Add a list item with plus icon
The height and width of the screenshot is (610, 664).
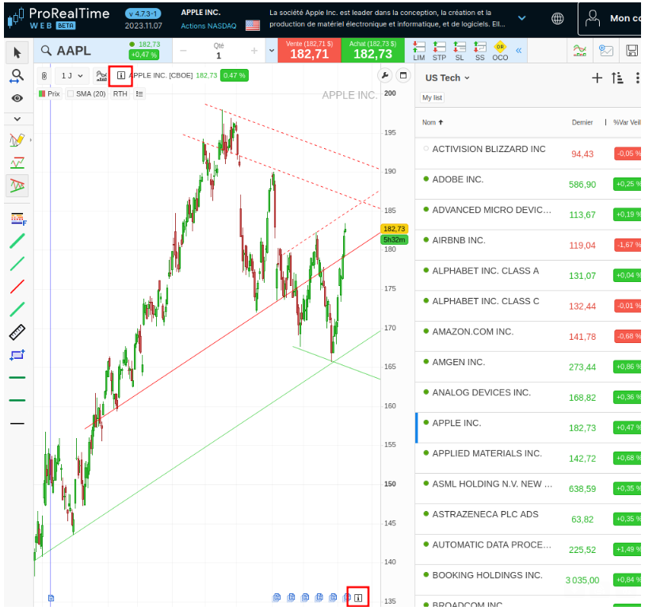pyautogui.click(x=597, y=78)
